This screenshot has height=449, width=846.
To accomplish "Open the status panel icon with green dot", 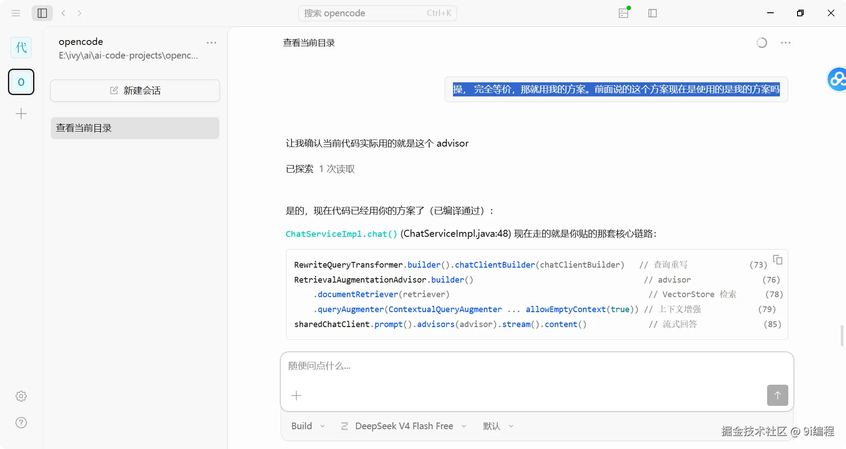I will click(624, 13).
